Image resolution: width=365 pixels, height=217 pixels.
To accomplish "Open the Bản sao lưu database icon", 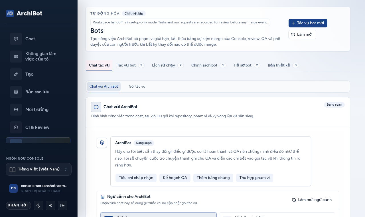I will (16, 92).
